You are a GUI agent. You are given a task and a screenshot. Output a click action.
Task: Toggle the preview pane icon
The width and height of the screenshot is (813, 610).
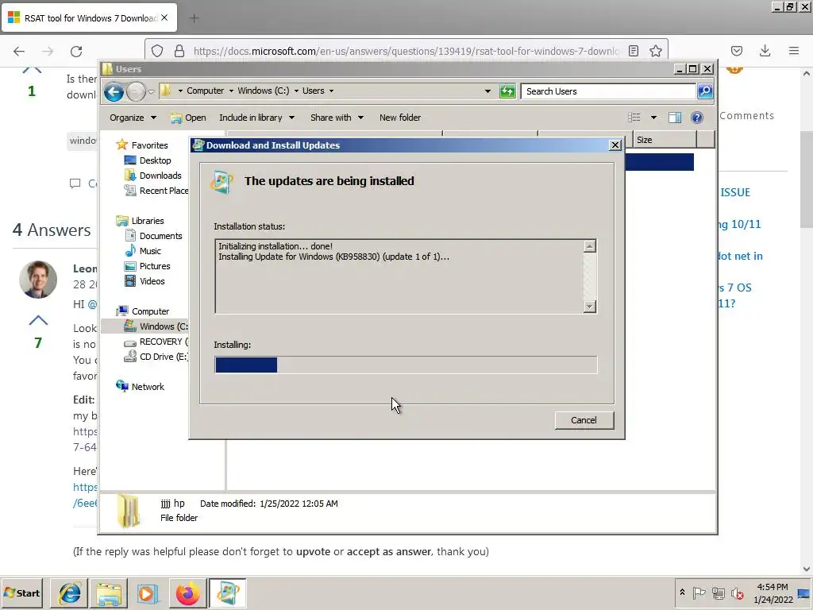pos(675,118)
